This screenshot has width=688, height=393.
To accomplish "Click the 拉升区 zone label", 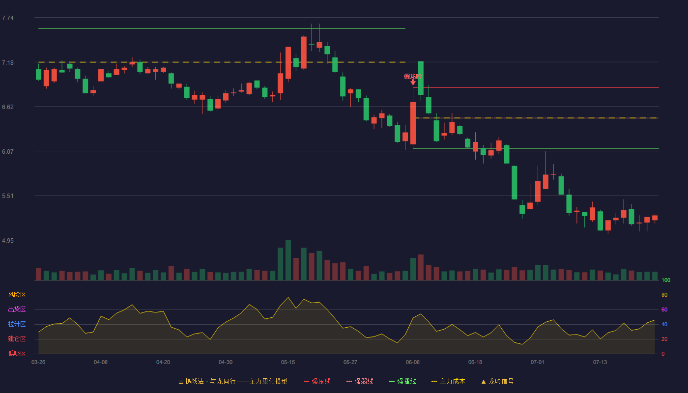I will click(x=17, y=324).
